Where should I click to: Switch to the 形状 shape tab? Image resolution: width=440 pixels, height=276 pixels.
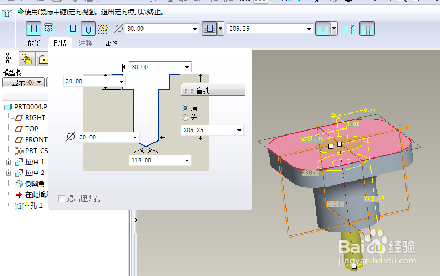point(60,43)
